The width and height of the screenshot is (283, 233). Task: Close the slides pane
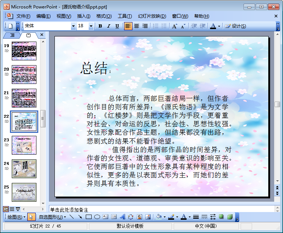pyautogui.click(x=42, y=35)
